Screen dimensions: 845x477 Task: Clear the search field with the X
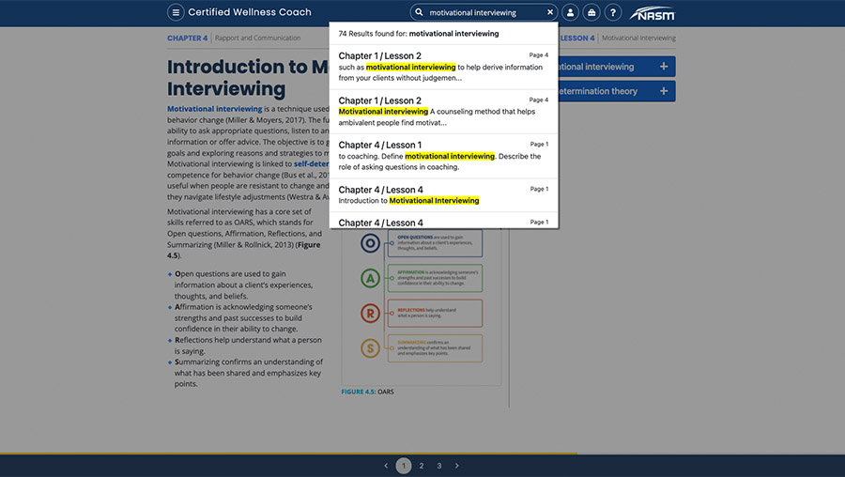pos(549,12)
